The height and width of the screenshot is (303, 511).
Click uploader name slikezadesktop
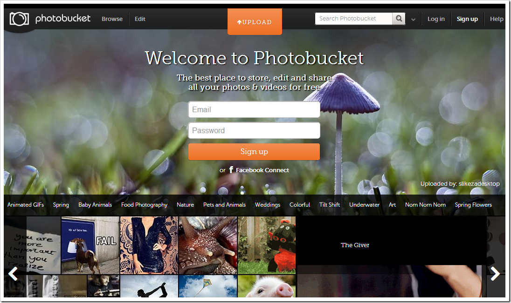click(x=479, y=183)
